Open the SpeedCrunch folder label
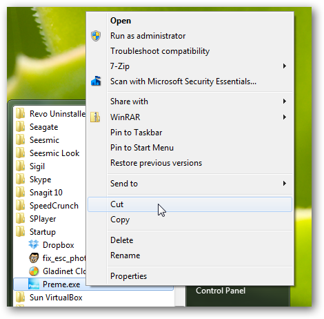324x319 pixels. point(54,206)
